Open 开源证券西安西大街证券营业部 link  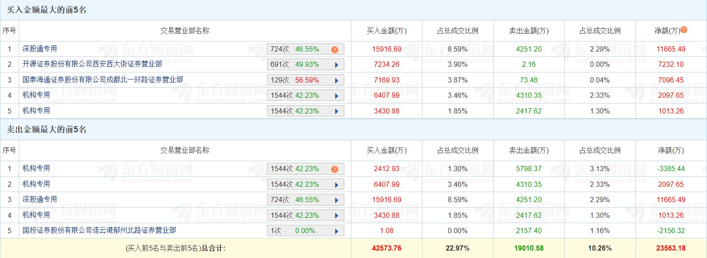pyautogui.click(x=93, y=64)
